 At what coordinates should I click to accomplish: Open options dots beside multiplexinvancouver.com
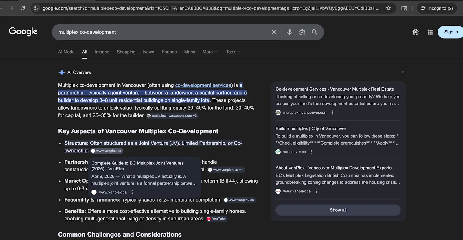pos(333,112)
